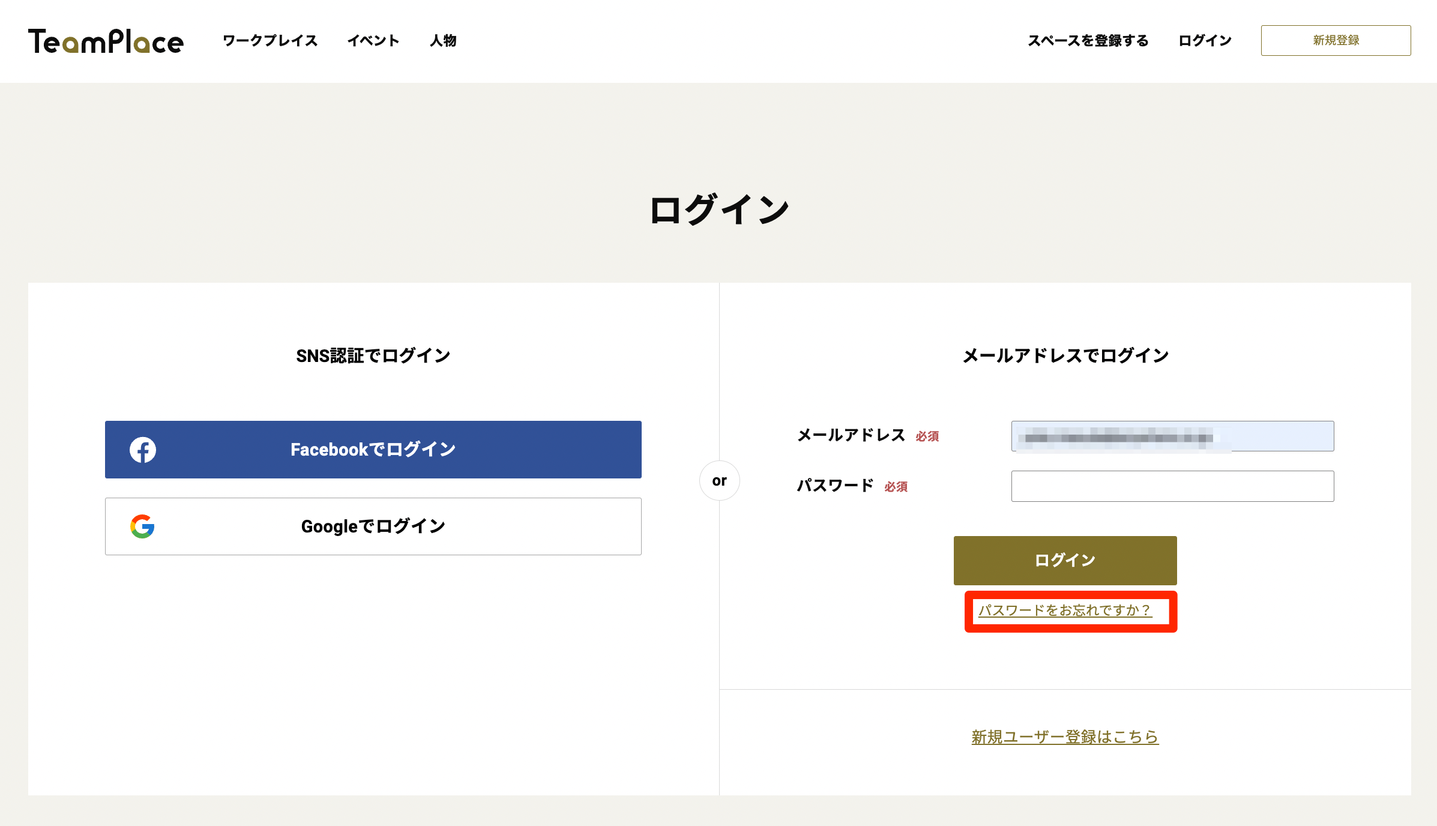Click the パスワード field label
The width and height of the screenshot is (1437, 826).
click(835, 486)
